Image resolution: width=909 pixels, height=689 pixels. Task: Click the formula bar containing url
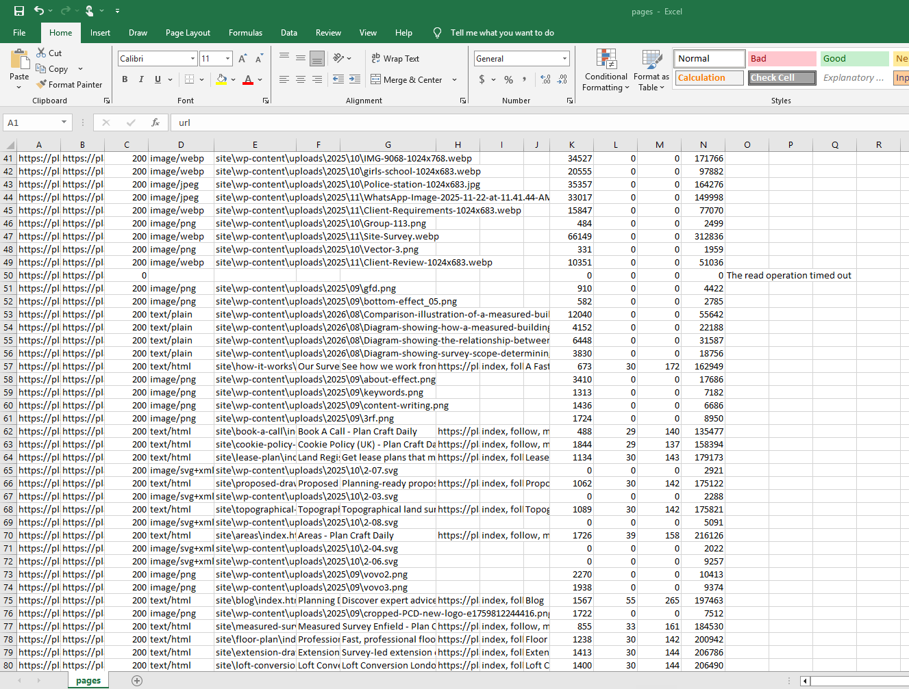(x=541, y=122)
